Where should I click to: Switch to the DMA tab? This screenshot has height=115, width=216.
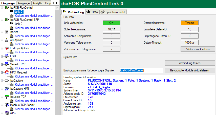point(92,12)
